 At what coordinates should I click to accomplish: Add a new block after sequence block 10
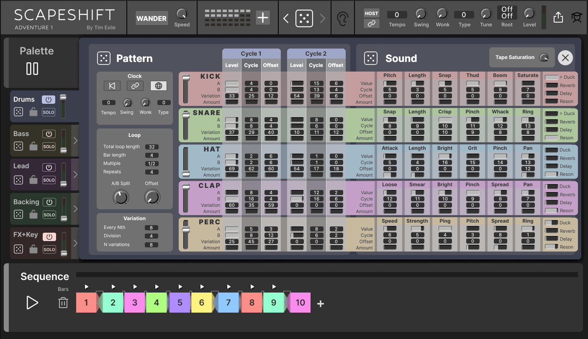point(321,304)
